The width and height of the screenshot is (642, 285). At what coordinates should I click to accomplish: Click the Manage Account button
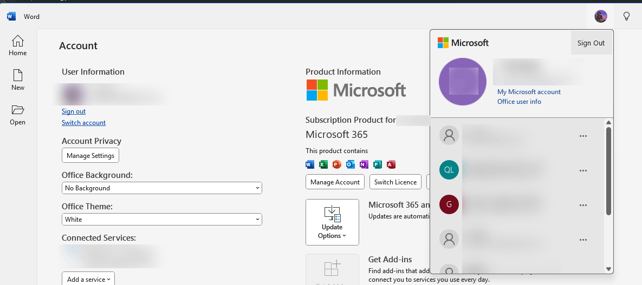pyautogui.click(x=335, y=182)
